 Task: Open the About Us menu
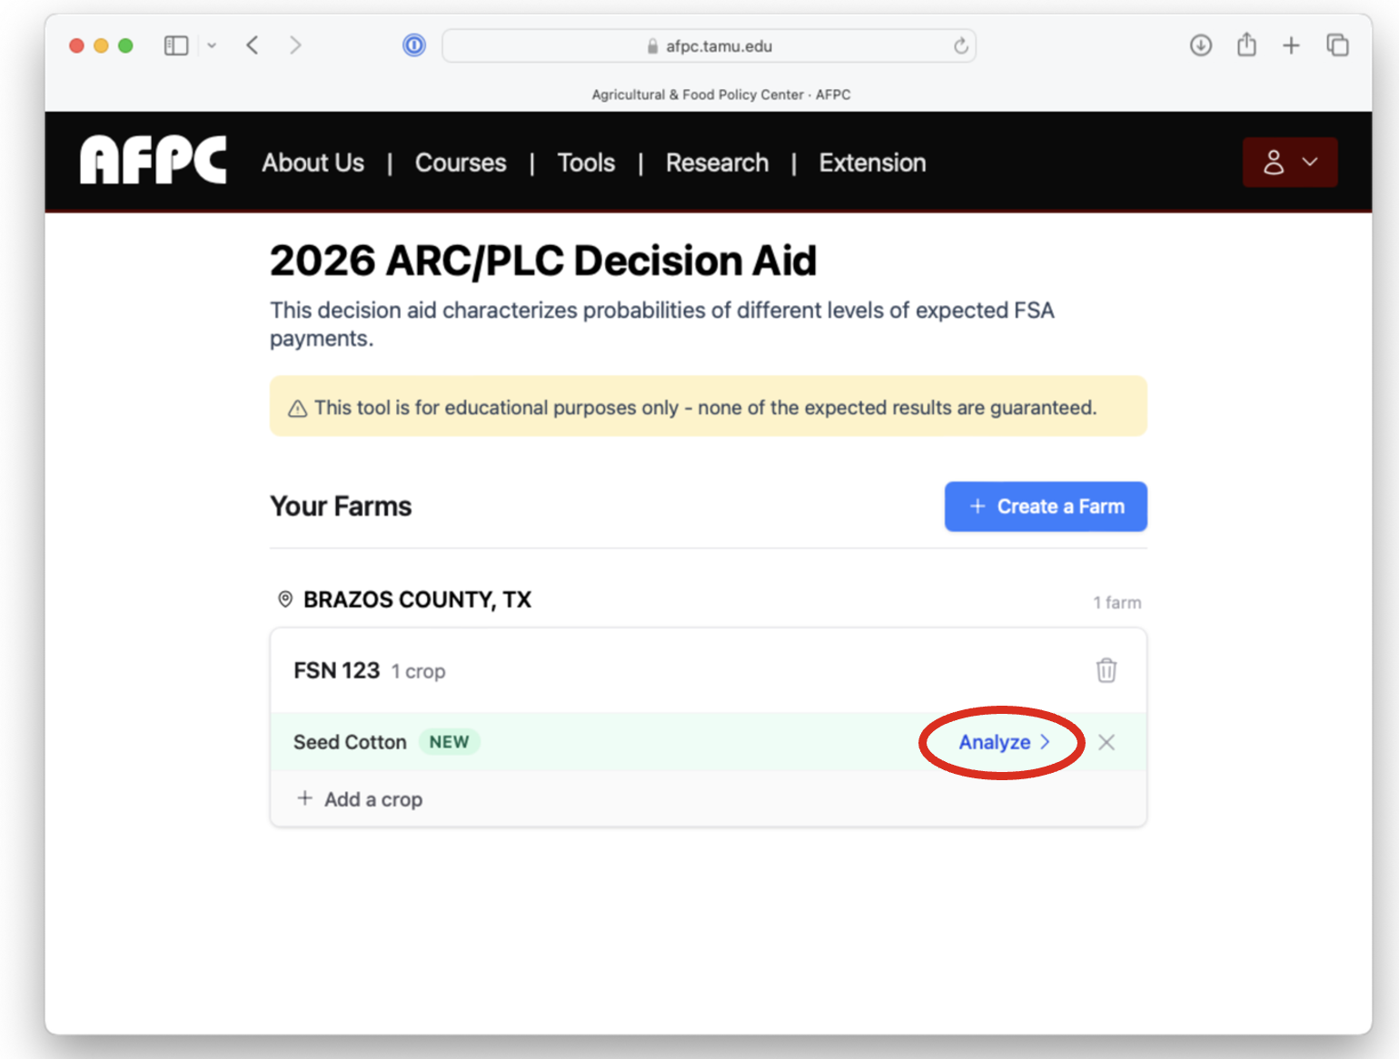[x=313, y=163]
